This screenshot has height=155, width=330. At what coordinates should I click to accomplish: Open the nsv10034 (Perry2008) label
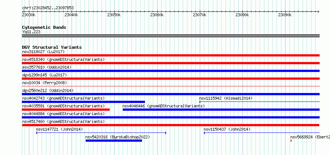coord(44,83)
